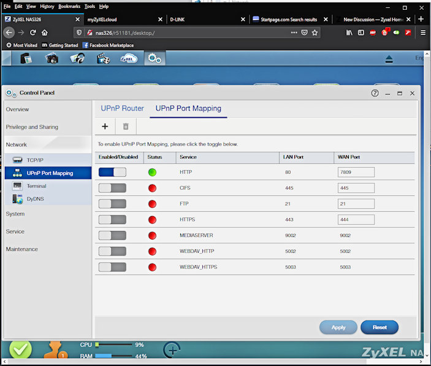Viewport: 431px width, 366px height.
Task: Open the browser History menu
Action: tap(47, 6)
